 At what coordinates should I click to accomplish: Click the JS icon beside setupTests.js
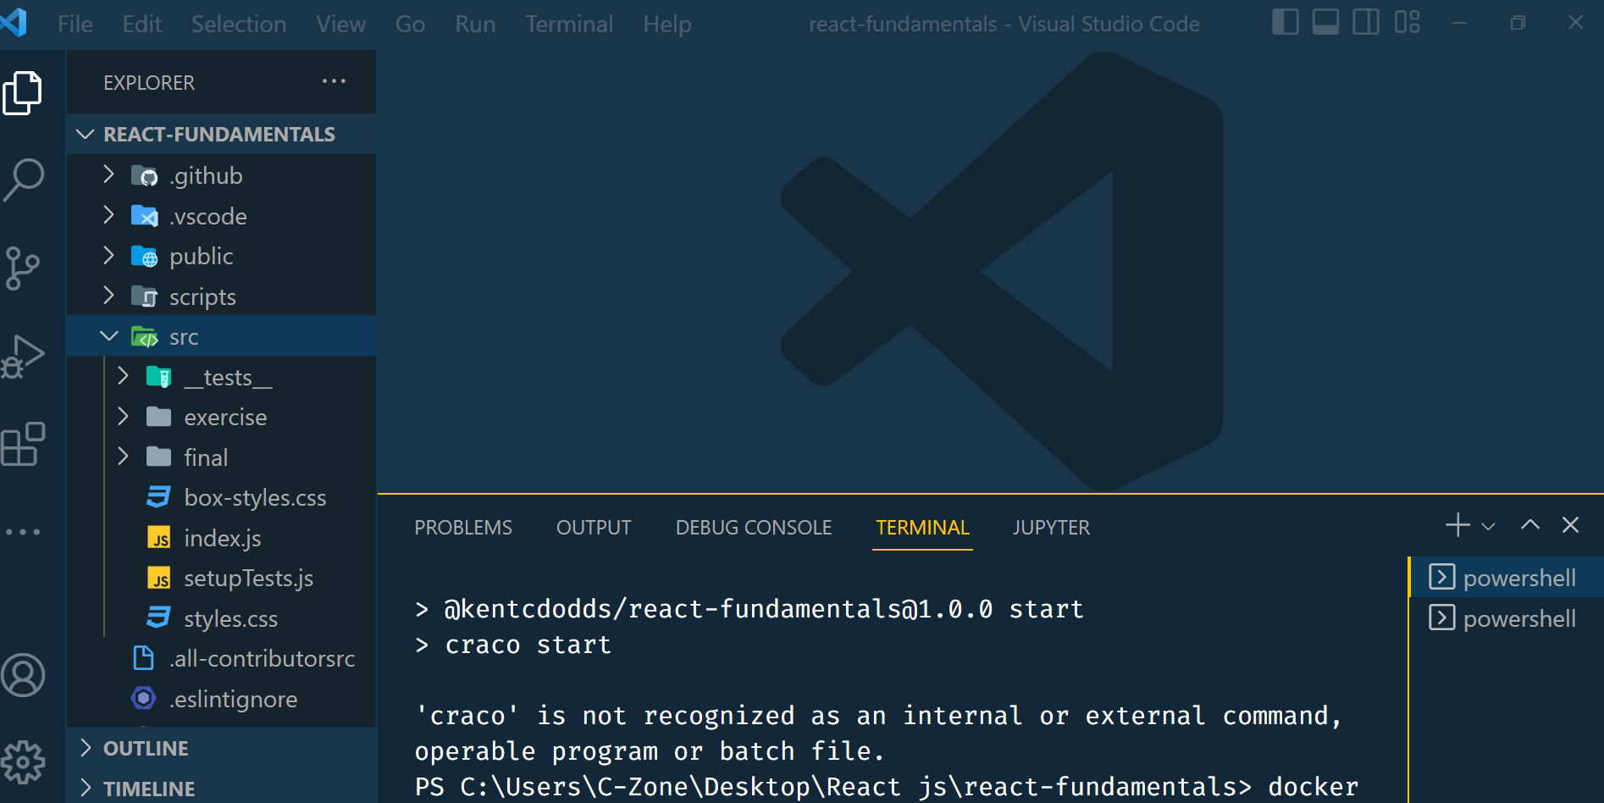click(x=159, y=579)
